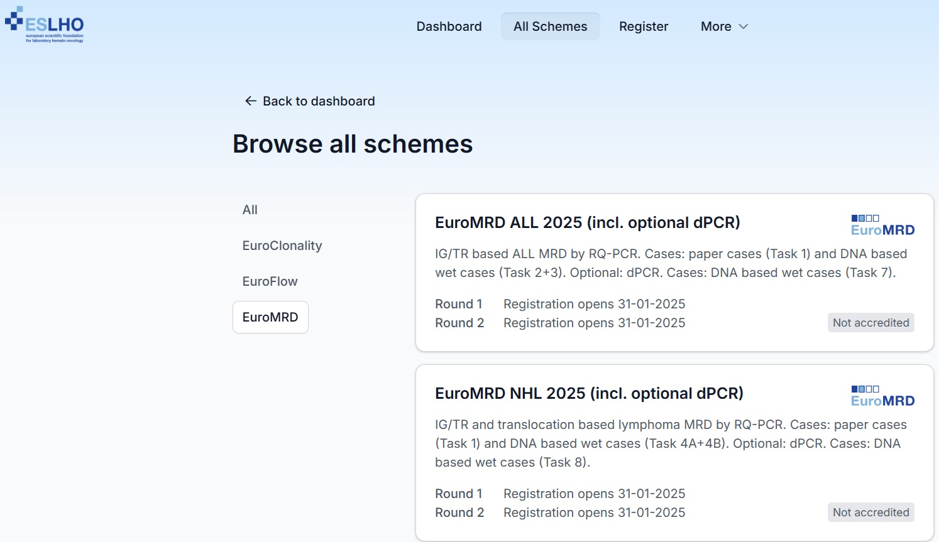Filter schemes by EuroFlow
This screenshot has width=939, height=542.
pos(270,281)
